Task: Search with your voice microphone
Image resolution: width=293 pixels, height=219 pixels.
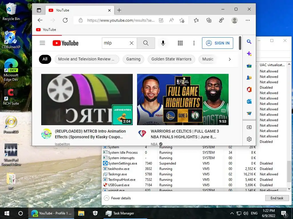Action: [163, 43]
